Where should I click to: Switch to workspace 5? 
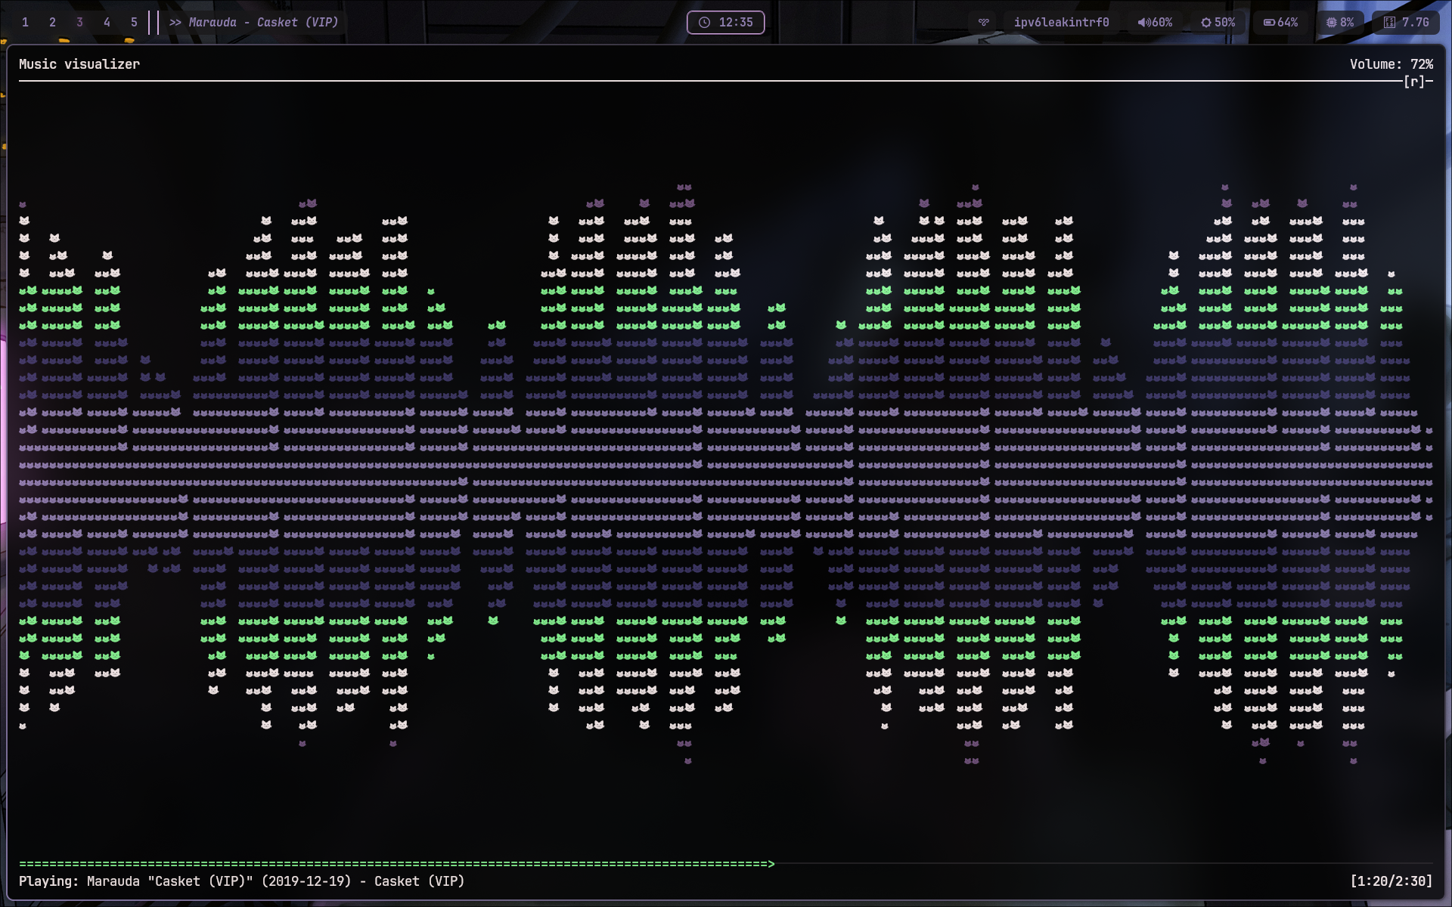pyautogui.click(x=134, y=23)
